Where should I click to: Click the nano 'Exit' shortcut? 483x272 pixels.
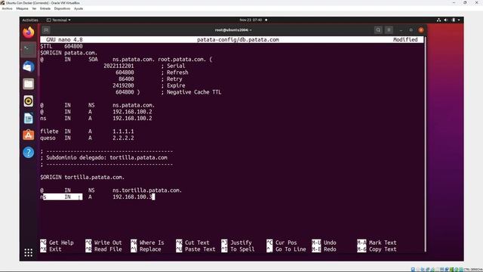point(51,249)
